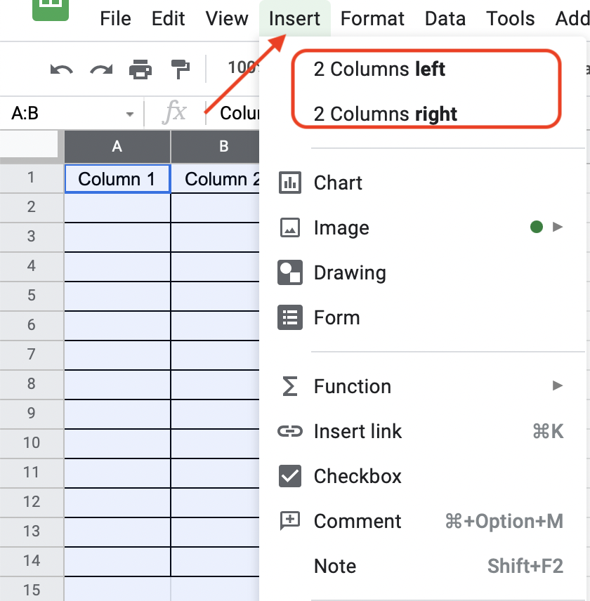This screenshot has height=601, width=590.
Task: Expand the Function submenu arrow
Action: click(558, 385)
